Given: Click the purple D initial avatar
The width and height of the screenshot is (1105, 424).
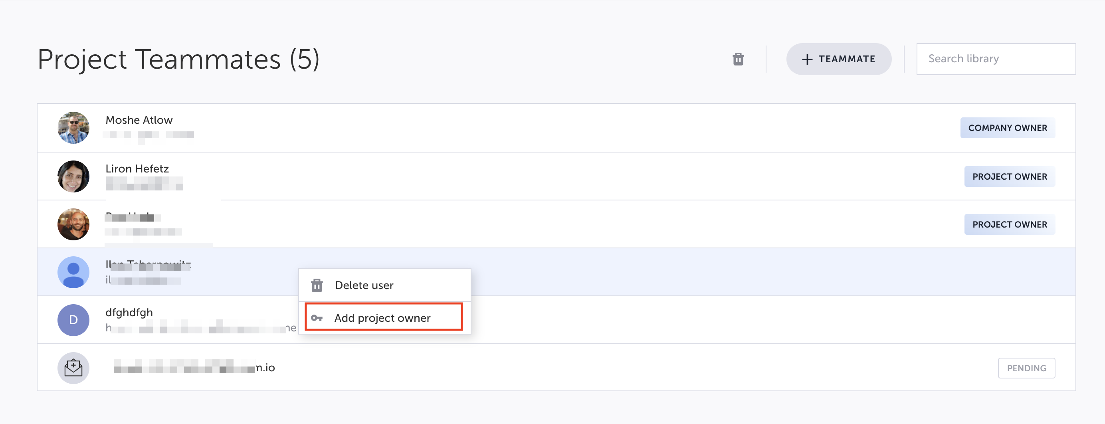Looking at the screenshot, I should pyautogui.click(x=73, y=320).
